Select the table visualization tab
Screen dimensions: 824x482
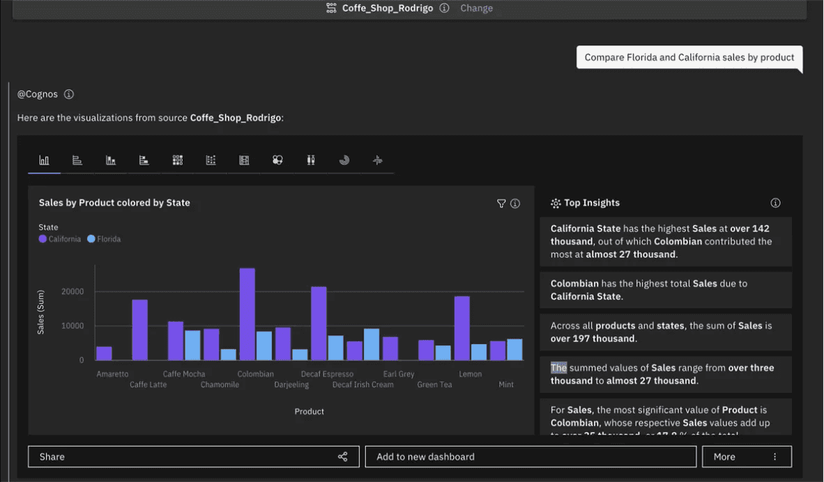244,160
